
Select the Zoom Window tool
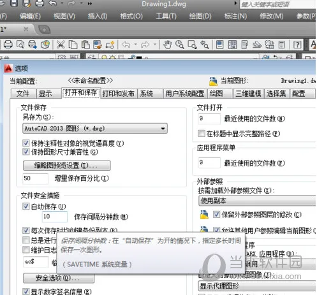[192, 45]
